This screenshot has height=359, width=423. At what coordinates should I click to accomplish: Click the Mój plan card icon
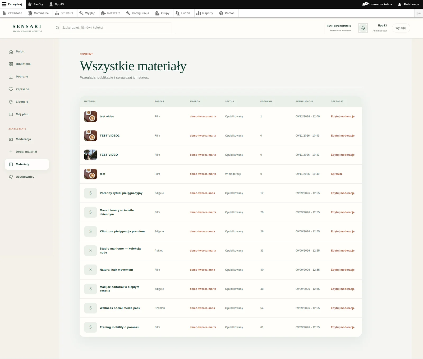pyautogui.click(x=11, y=114)
